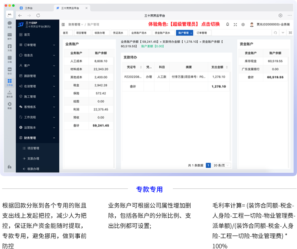Open the 邮件 mail icon in left dock

click(x=9, y=36)
